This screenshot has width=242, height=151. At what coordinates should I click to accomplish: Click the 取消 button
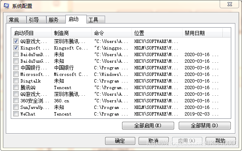153,141
